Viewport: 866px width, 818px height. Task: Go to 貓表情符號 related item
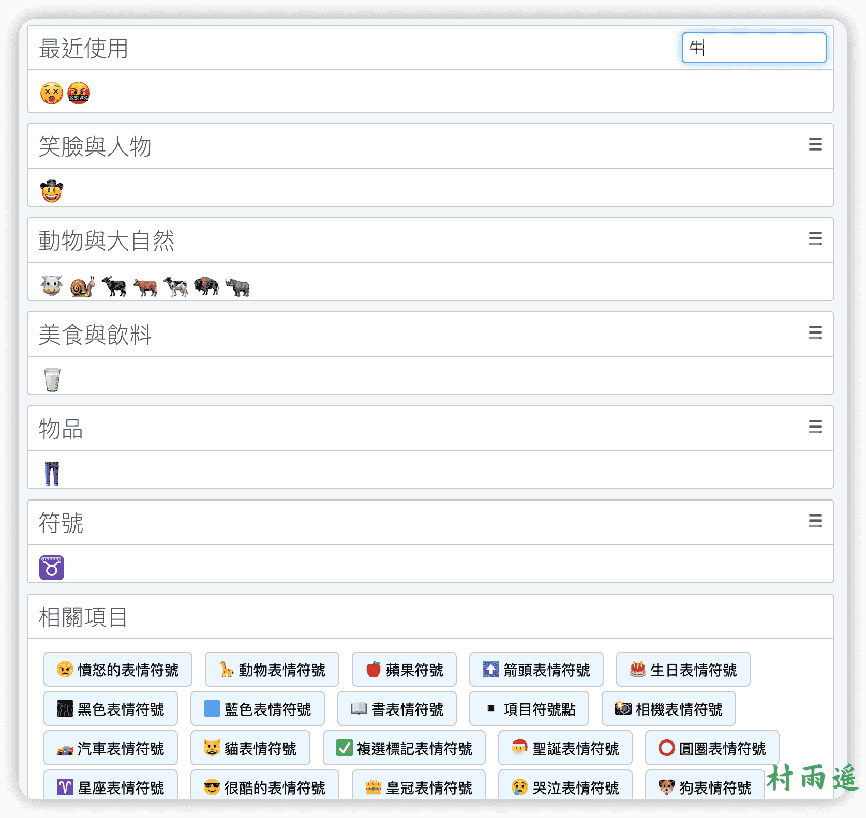pos(250,748)
